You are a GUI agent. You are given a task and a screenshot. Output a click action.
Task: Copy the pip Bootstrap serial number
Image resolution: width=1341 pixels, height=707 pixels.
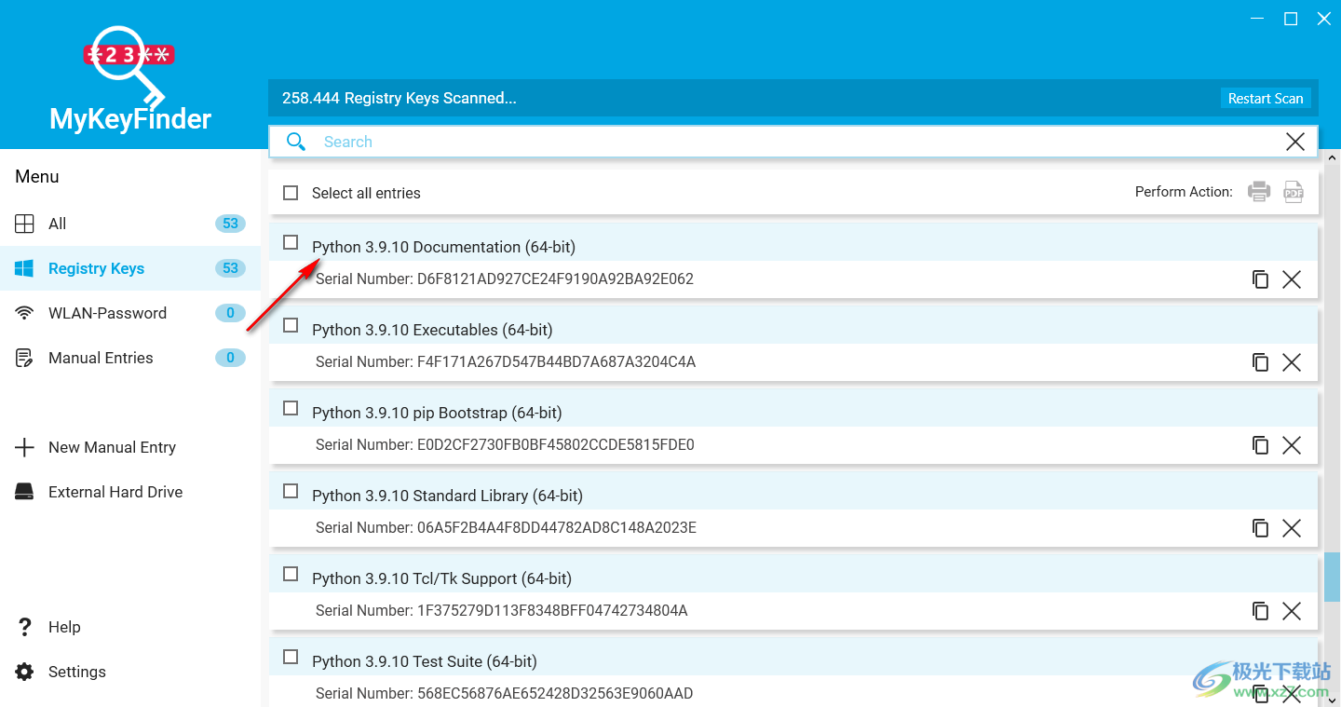coord(1260,445)
